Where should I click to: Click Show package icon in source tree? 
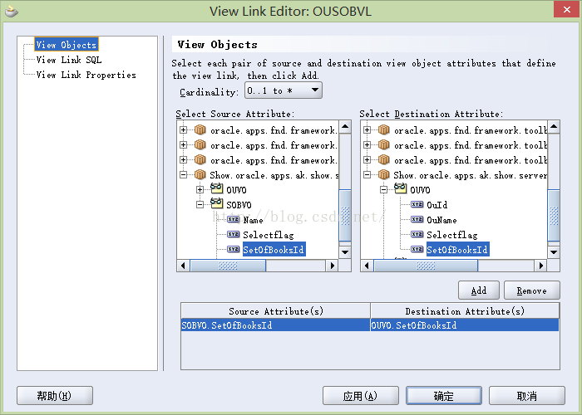[x=200, y=174]
